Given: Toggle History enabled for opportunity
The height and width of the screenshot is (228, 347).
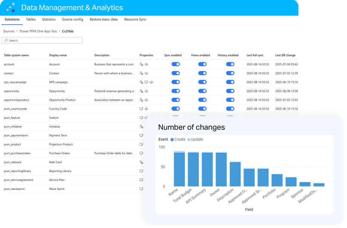Looking at the screenshot, I should pos(230,91).
